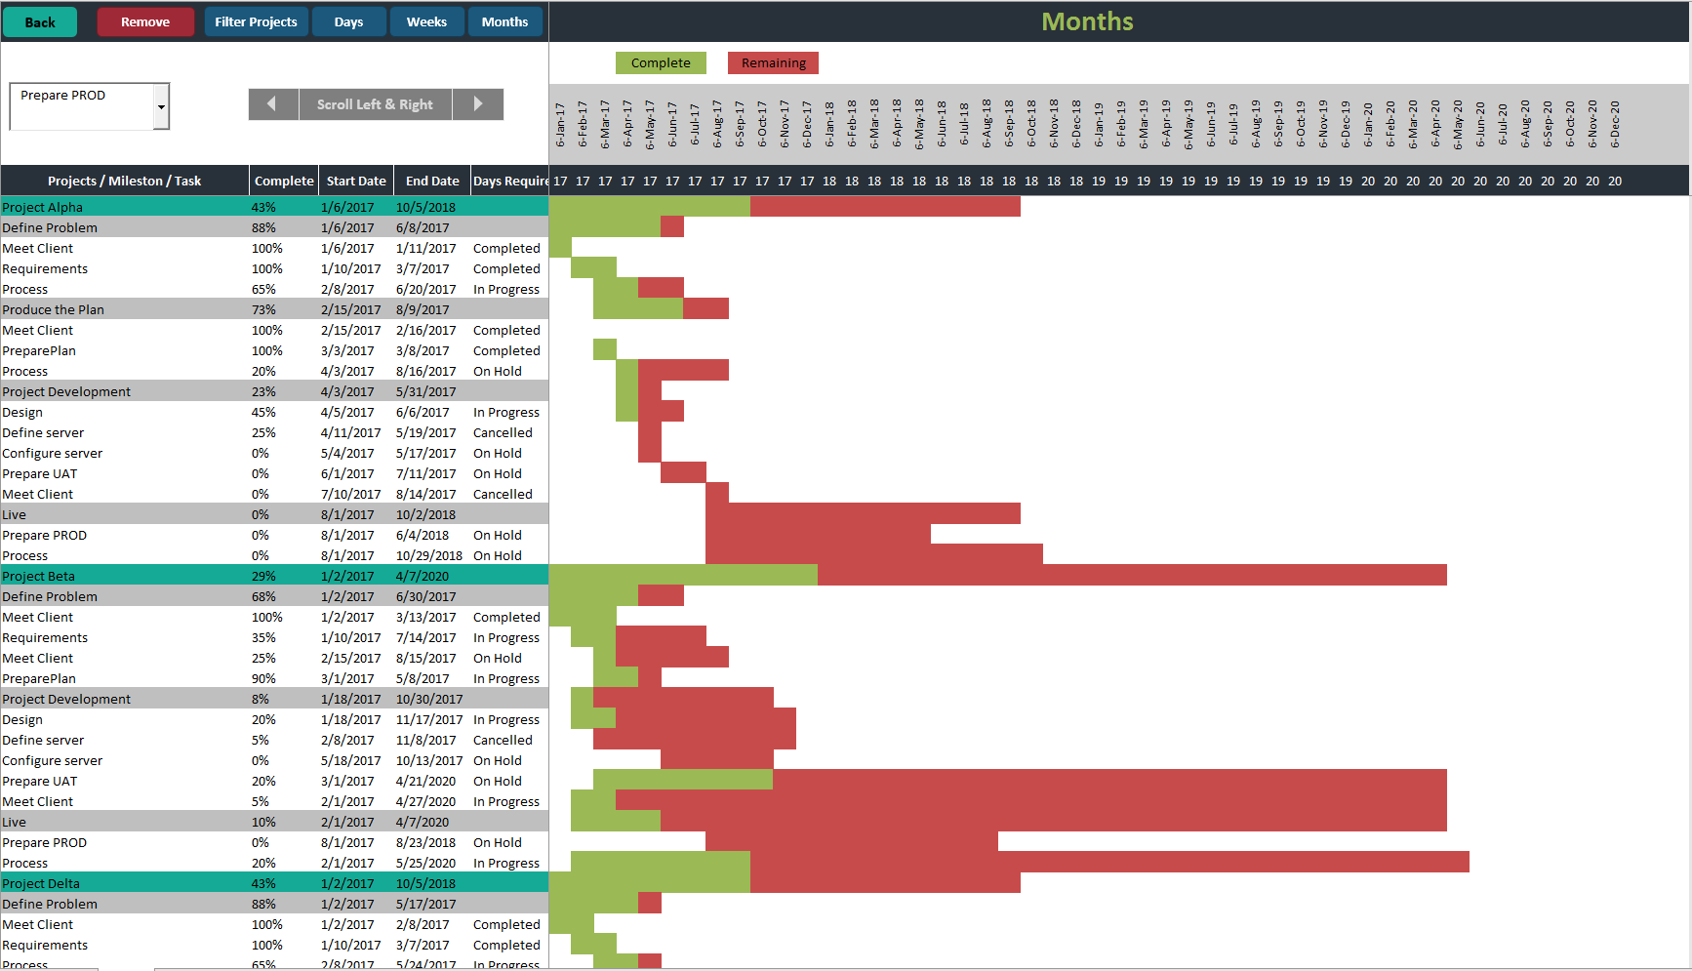Open the Prepare PROD project dropdown
The image size is (1692, 971).
pos(161,105)
